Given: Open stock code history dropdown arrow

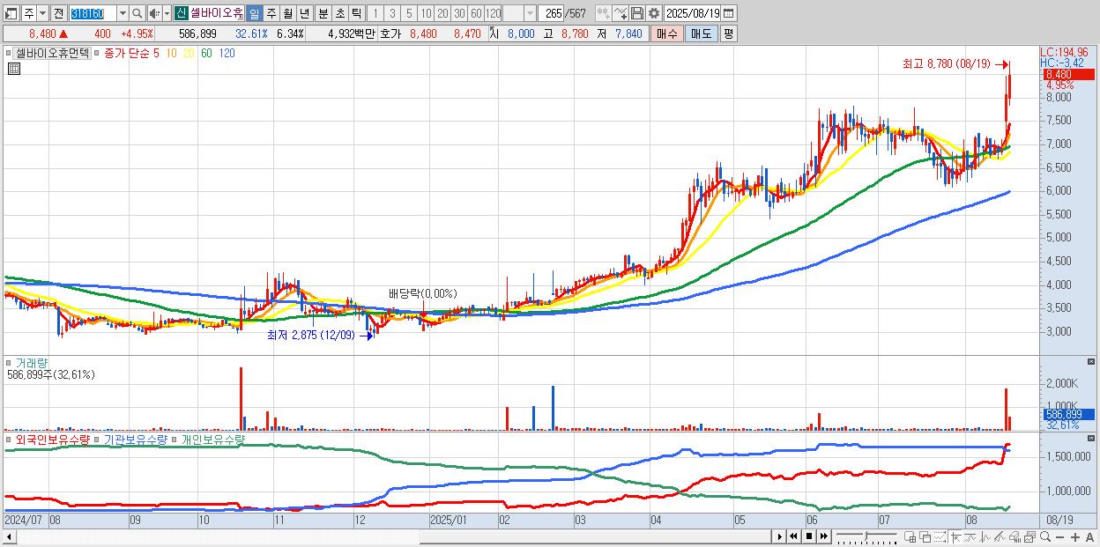Looking at the screenshot, I should (123, 13).
